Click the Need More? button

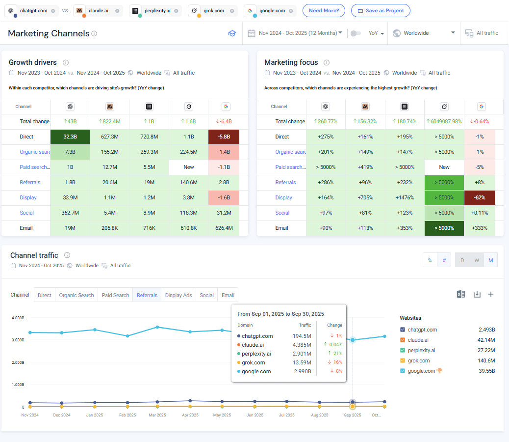coord(324,10)
